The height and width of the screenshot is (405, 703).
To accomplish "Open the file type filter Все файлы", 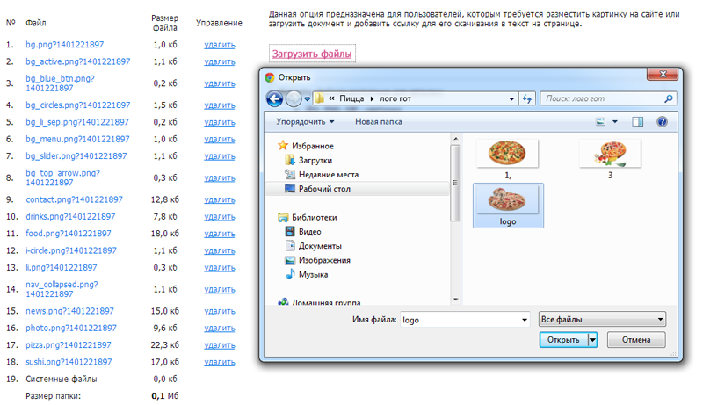I will 603,320.
